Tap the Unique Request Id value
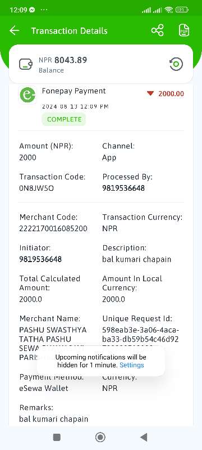The width and height of the screenshot is (202, 450). 140,335
